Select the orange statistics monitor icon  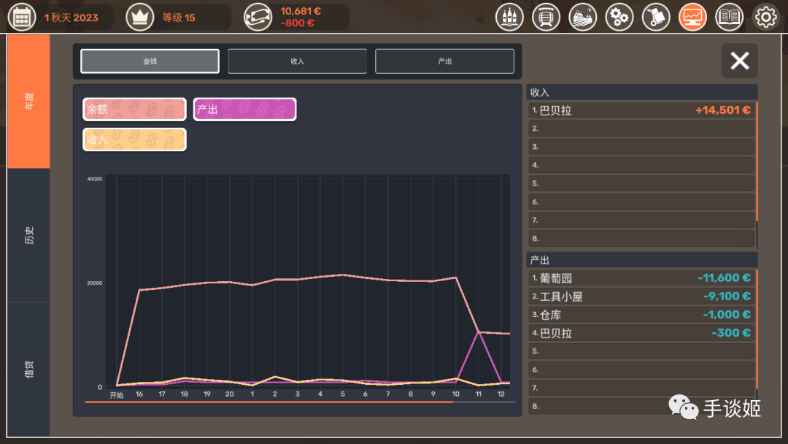click(x=692, y=16)
